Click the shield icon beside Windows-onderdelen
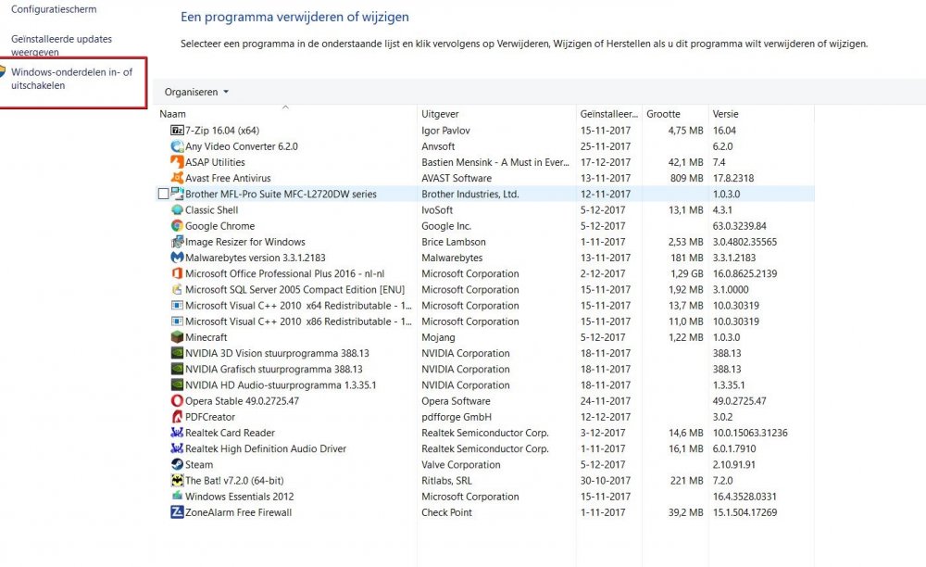This screenshot has height=567, width=926. pyautogui.click(x=3, y=72)
